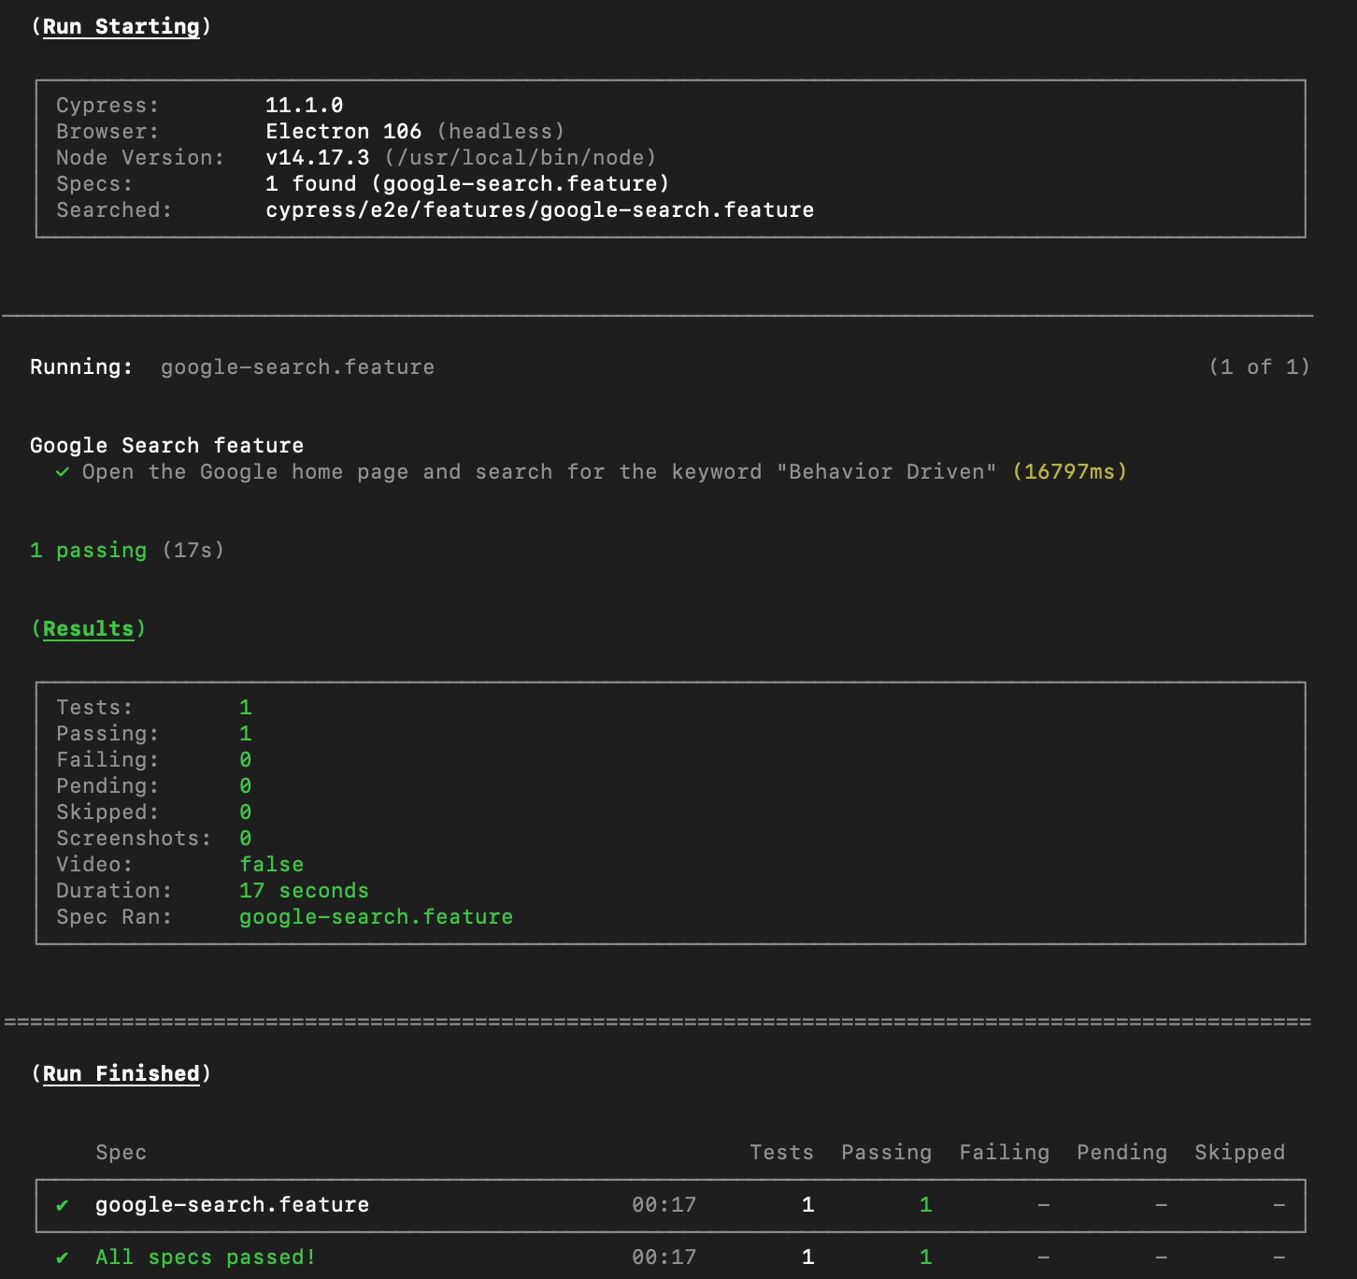Click the checkmark next to All specs passed
This screenshot has width=1357, height=1279.
coord(61,1257)
